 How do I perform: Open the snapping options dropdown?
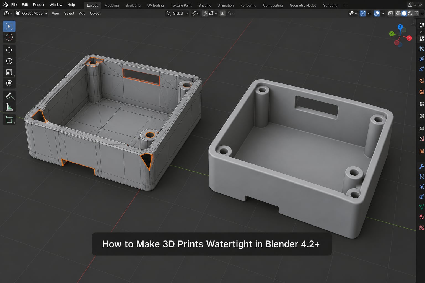click(213, 13)
